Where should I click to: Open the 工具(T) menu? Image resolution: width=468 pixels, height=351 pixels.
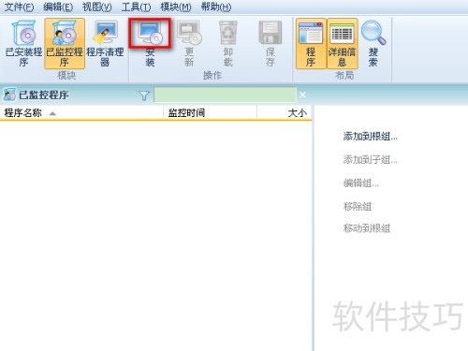click(x=136, y=7)
